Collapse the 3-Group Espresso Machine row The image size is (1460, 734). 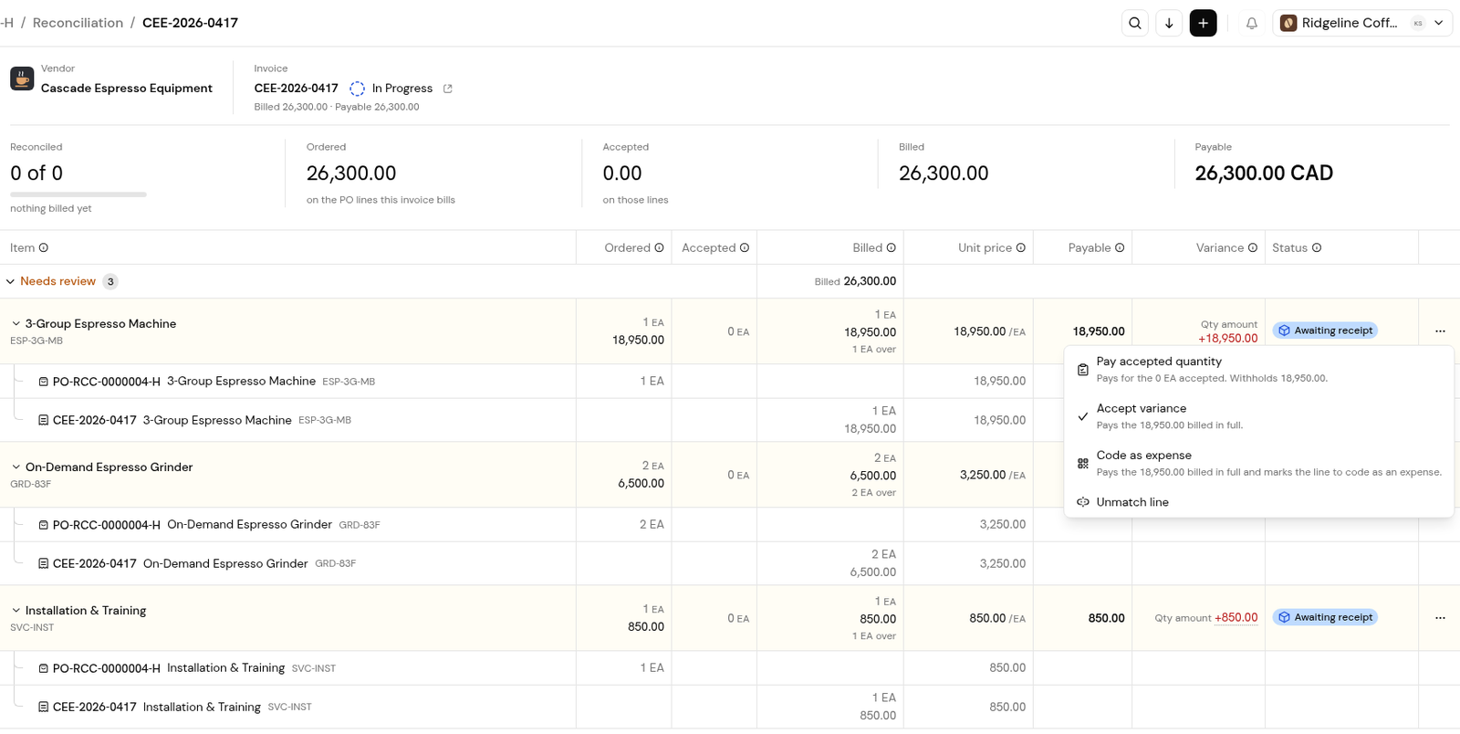16,323
